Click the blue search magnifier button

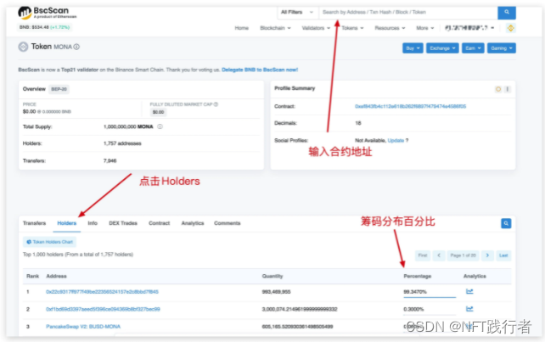point(507,12)
